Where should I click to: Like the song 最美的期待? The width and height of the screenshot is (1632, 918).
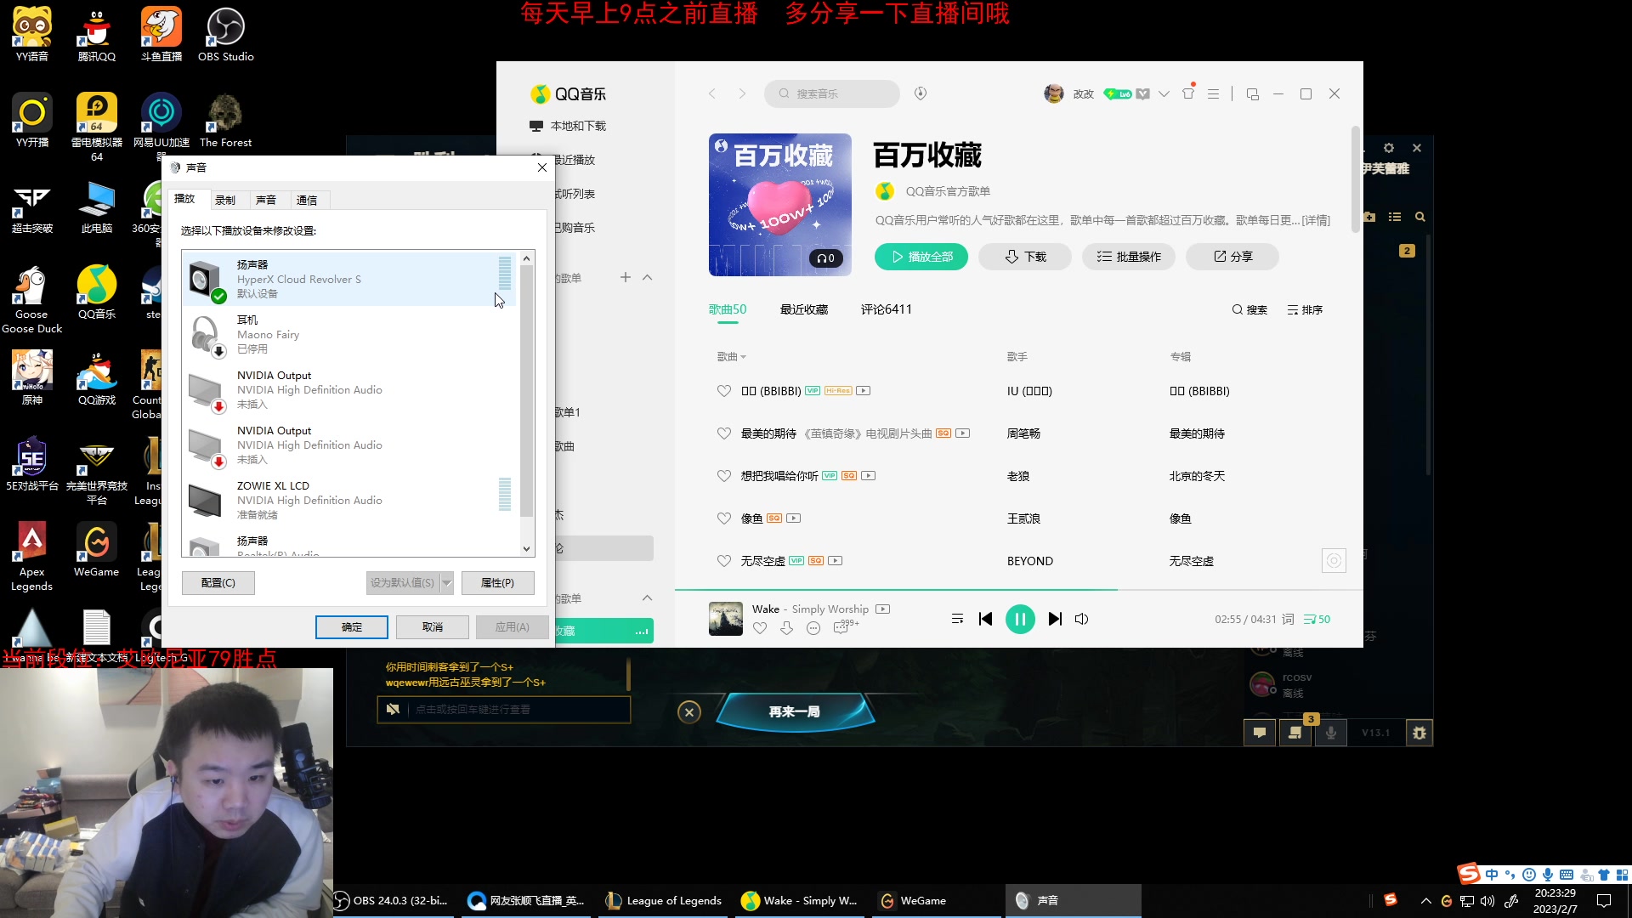click(724, 433)
